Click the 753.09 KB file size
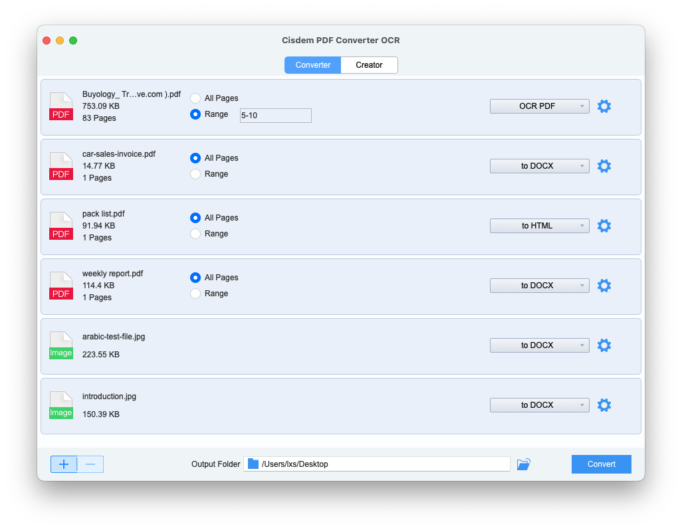Viewport: 682px width, 530px height. (x=101, y=106)
